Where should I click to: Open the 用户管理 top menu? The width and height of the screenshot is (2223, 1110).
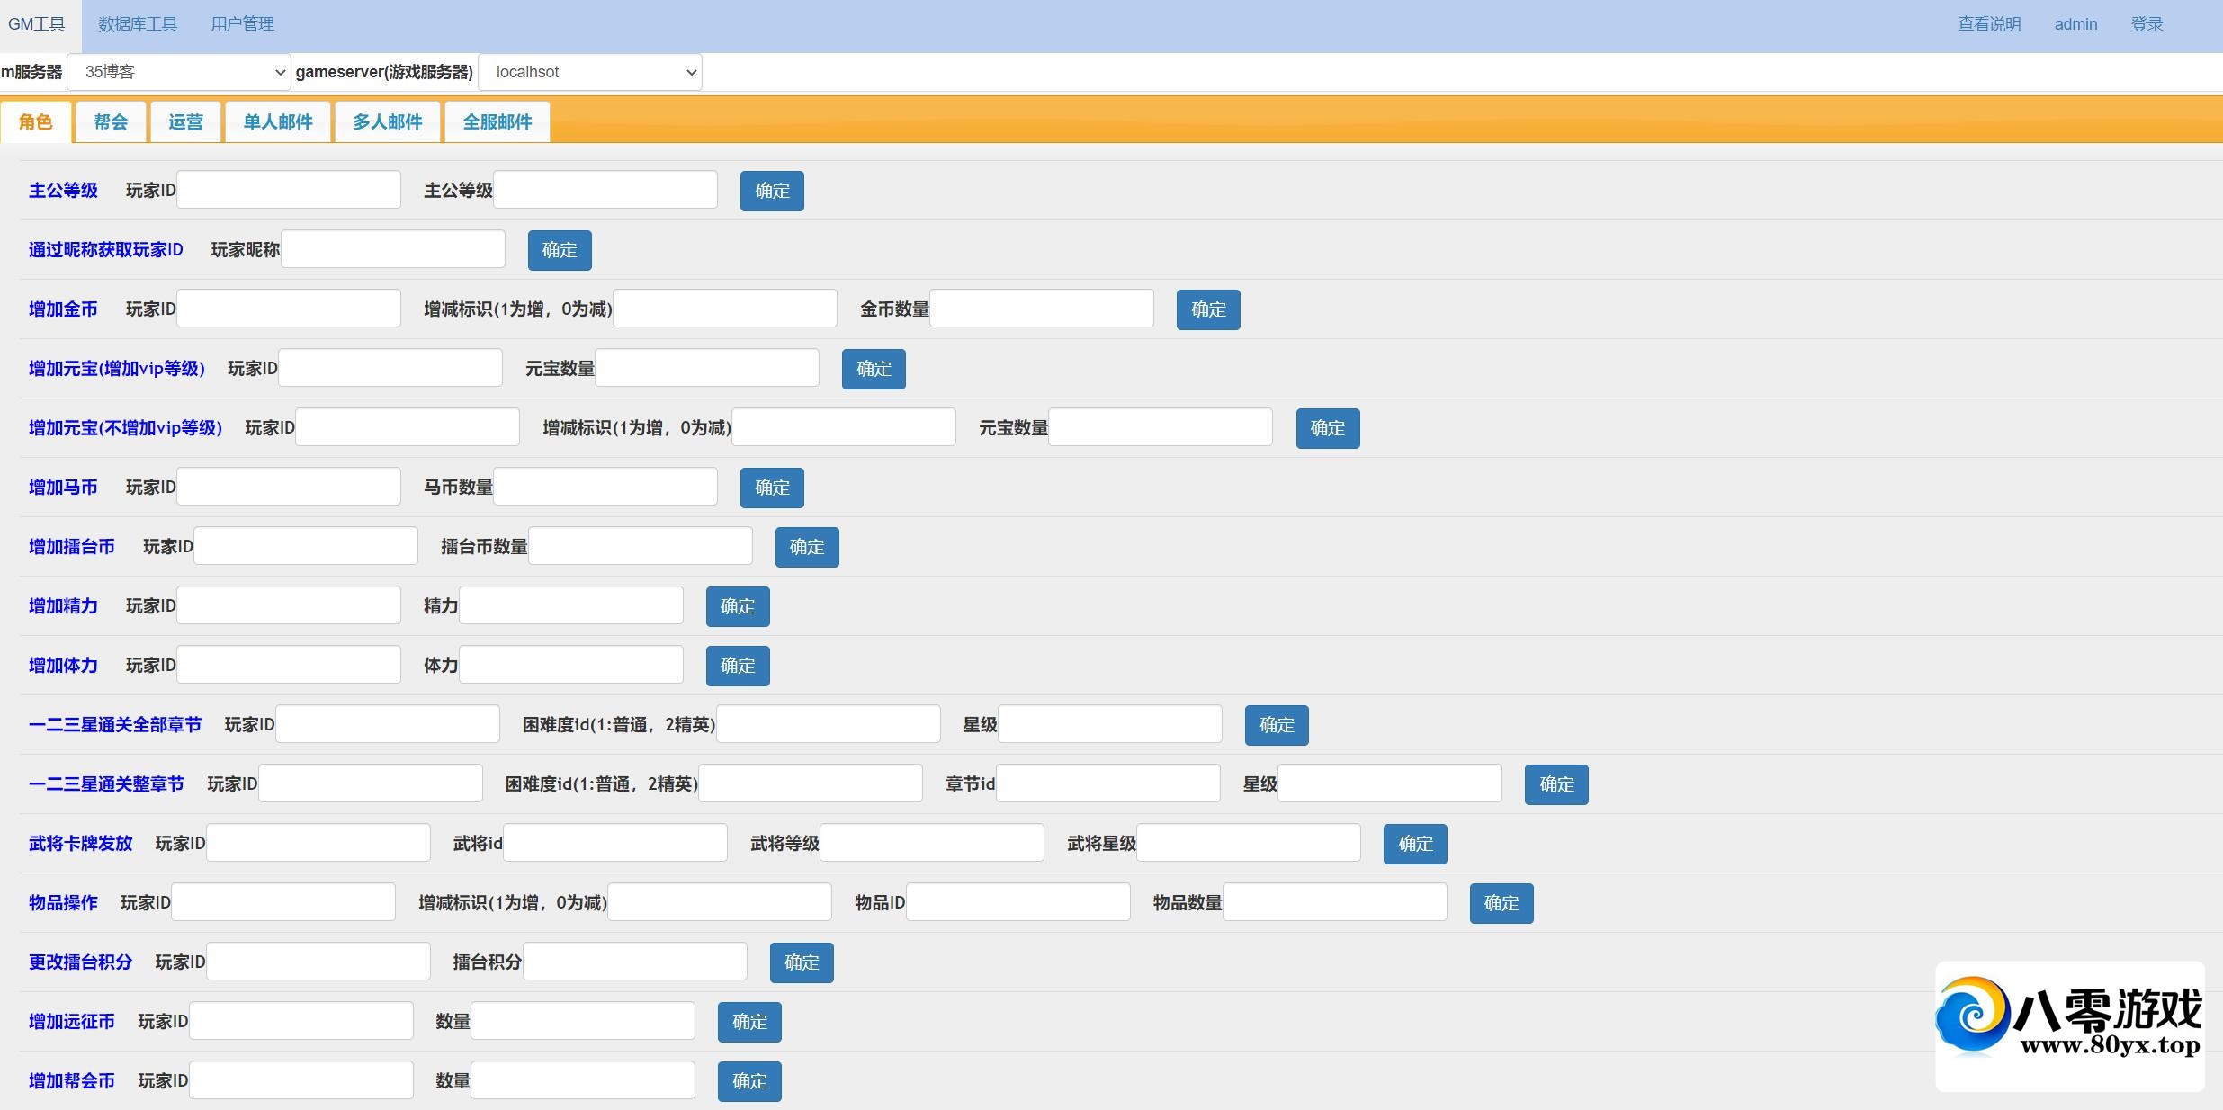click(242, 24)
